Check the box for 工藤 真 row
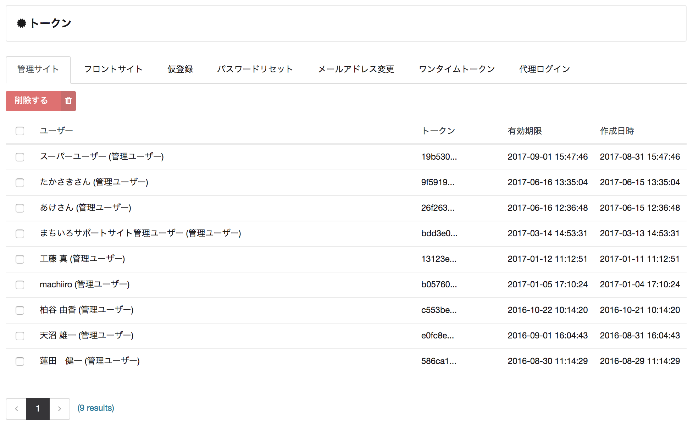The width and height of the screenshot is (693, 425). point(20,259)
